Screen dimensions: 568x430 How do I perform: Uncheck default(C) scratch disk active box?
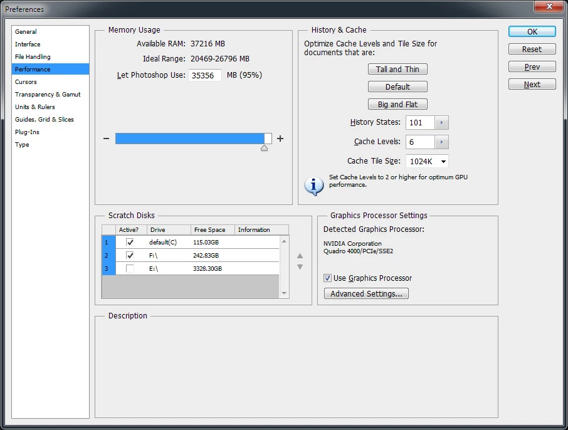coord(130,242)
